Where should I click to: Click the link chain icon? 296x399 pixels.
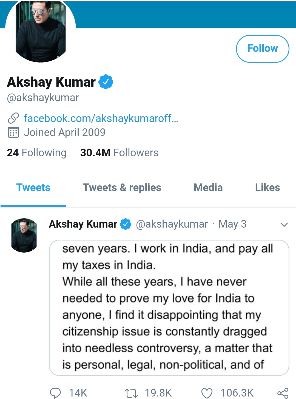[13, 118]
